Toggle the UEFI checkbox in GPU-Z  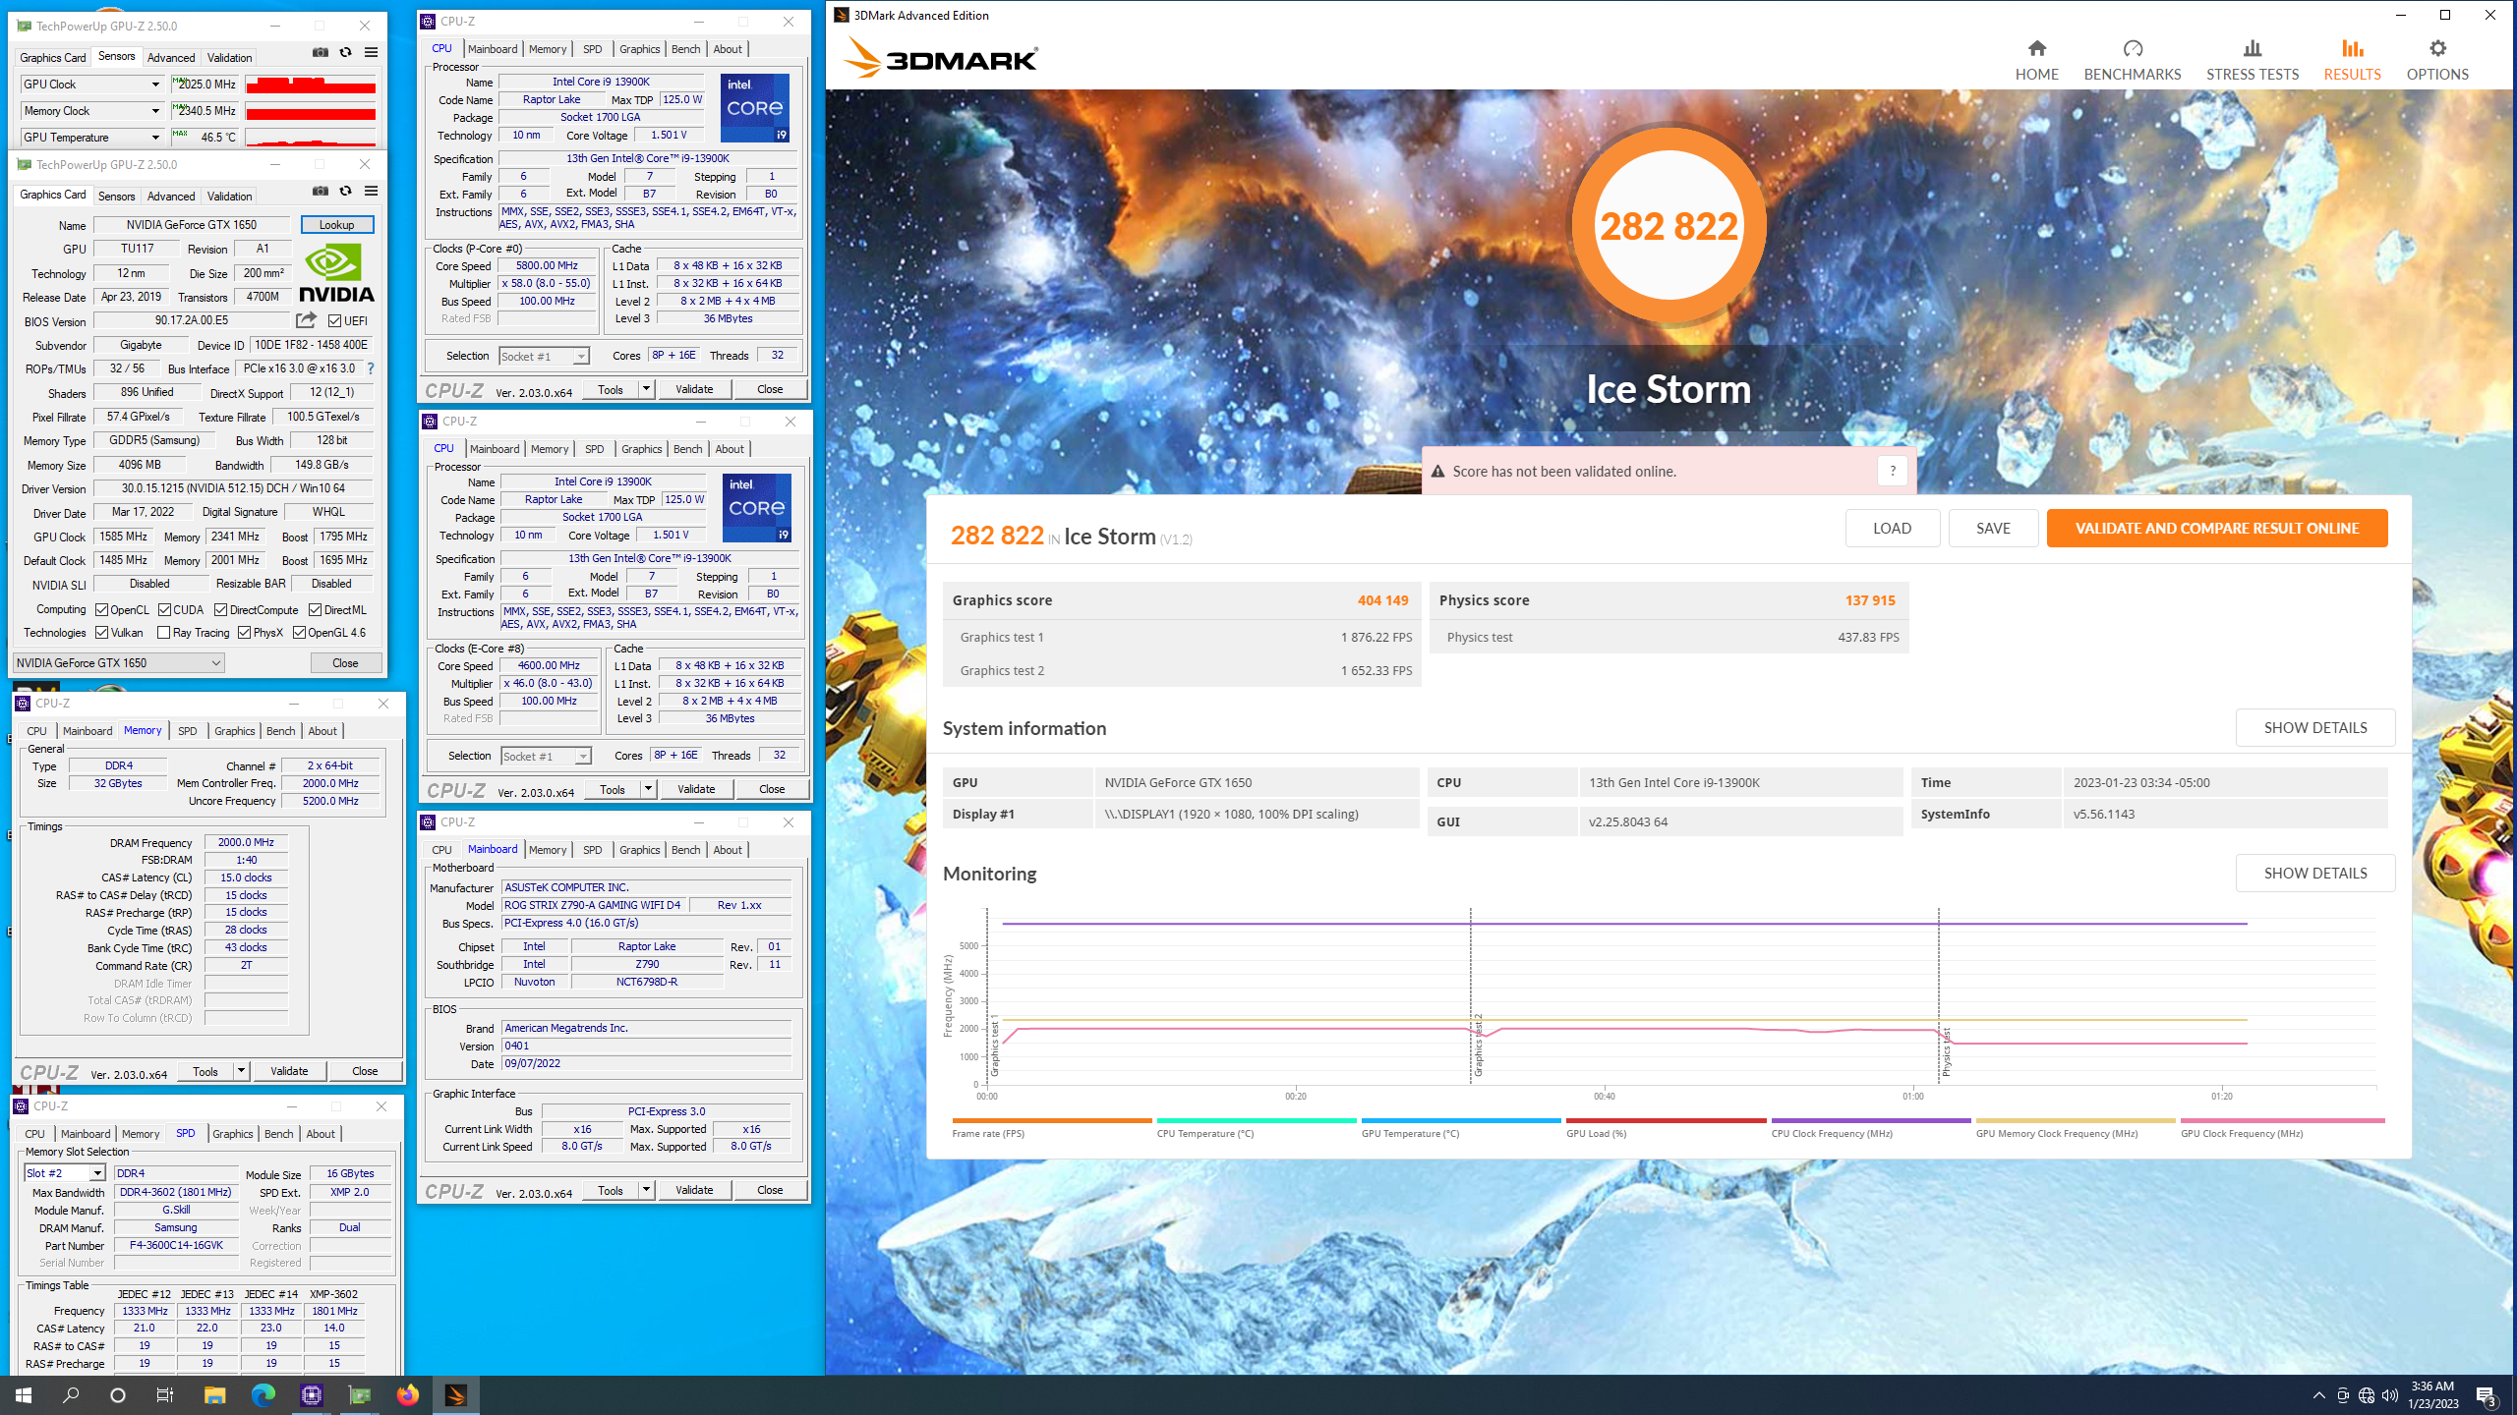coord(334,321)
